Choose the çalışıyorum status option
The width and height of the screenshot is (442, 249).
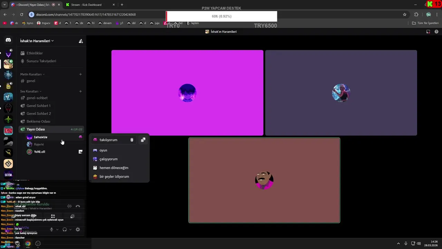[119, 159]
